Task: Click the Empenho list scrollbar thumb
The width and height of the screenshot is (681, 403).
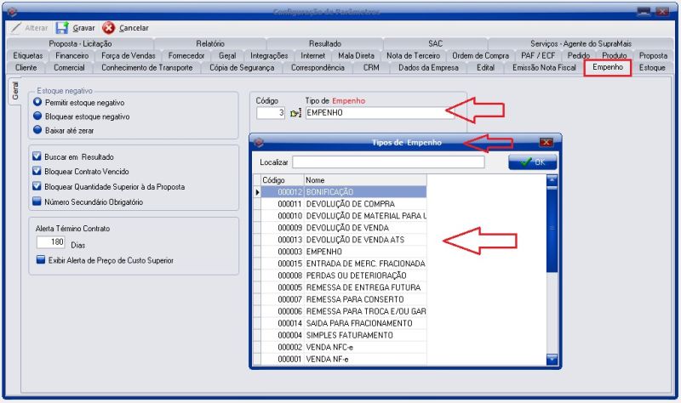Action: (552, 229)
